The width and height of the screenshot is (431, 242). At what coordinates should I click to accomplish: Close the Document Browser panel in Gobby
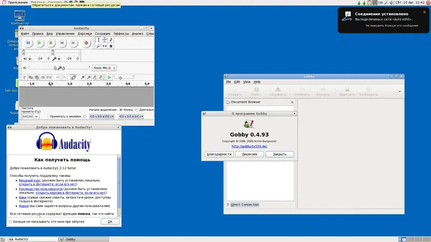pos(292,102)
